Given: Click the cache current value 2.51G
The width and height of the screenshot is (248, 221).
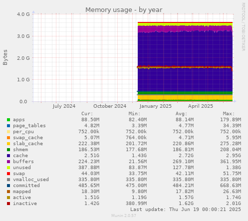Looking at the screenshot, I should click(x=92, y=156).
